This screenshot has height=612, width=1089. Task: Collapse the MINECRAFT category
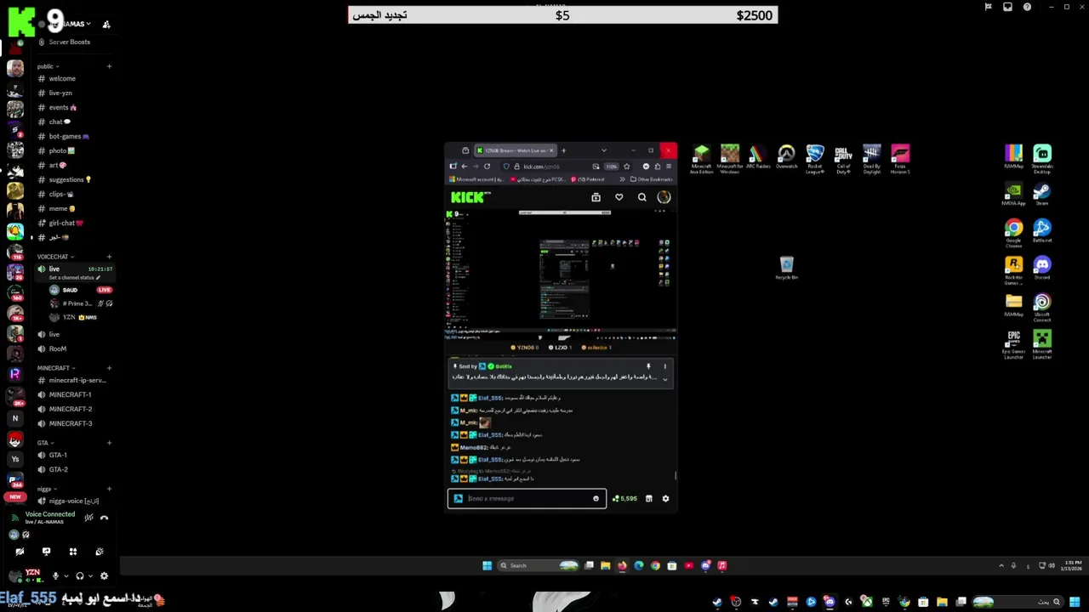(56, 368)
